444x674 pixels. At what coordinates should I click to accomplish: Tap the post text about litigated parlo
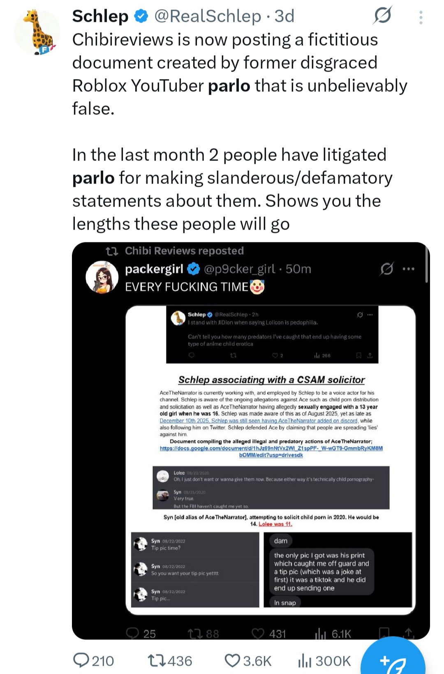pyautogui.click(x=232, y=189)
